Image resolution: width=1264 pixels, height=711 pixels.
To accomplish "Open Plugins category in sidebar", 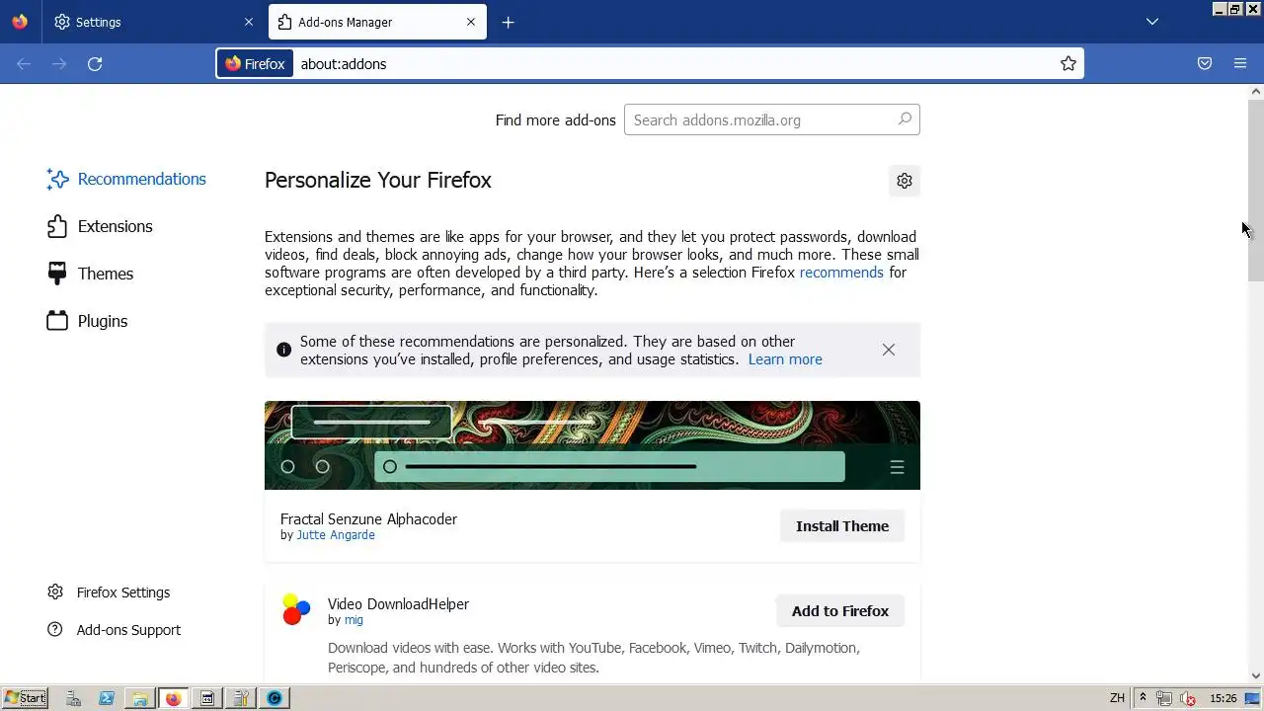I will [x=87, y=321].
